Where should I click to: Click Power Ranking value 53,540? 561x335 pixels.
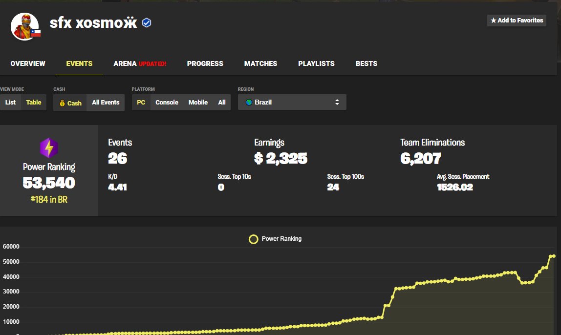49,183
